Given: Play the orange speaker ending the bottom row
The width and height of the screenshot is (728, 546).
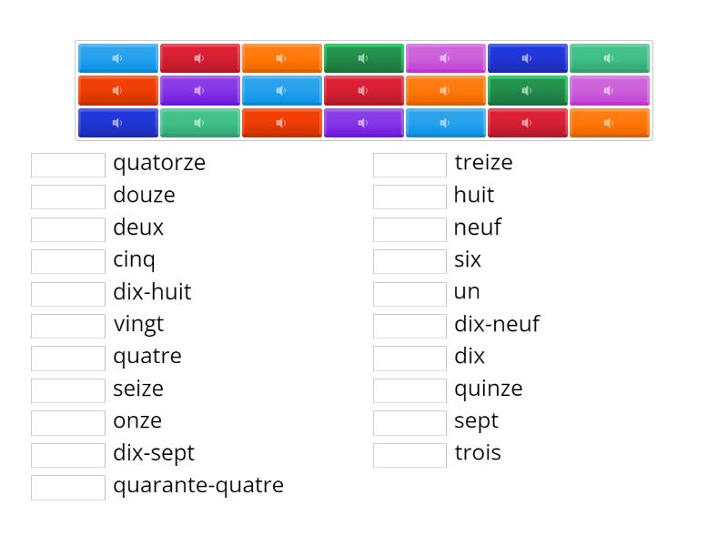Looking at the screenshot, I should coord(610,122).
